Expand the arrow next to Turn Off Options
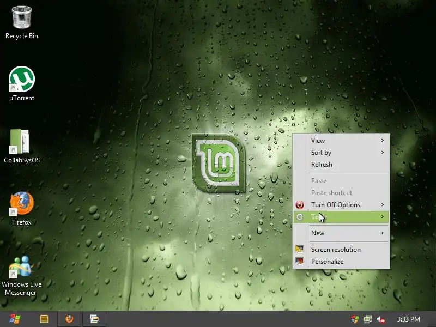 [383, 205]
